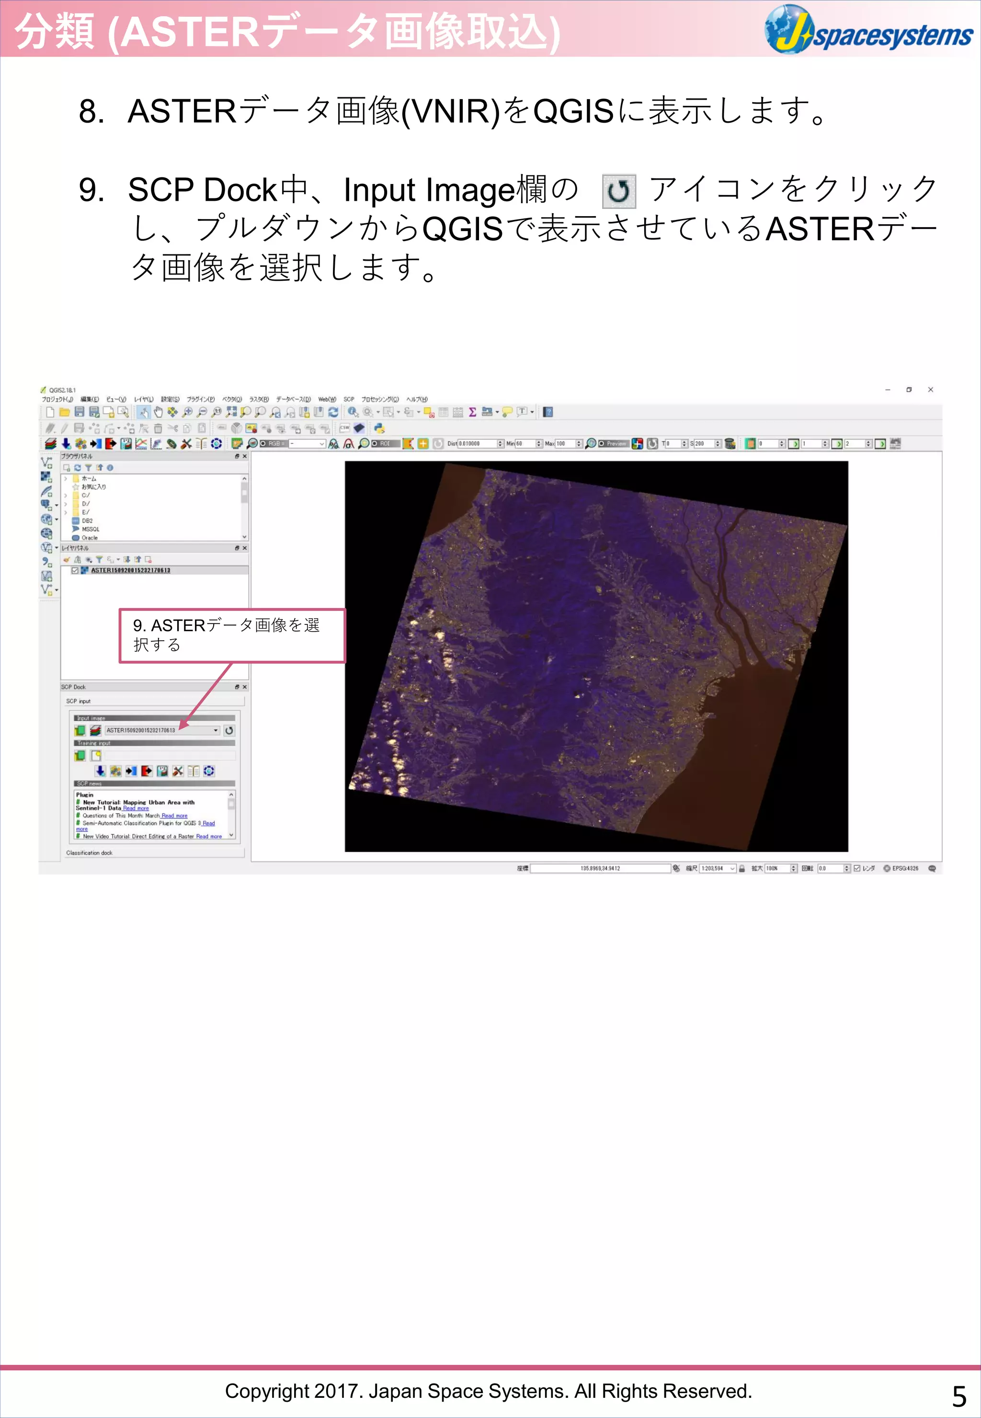Click the Dist value stepper arrows
Image resolution: width=981 pixels, height=1418 pixels.
501,443
